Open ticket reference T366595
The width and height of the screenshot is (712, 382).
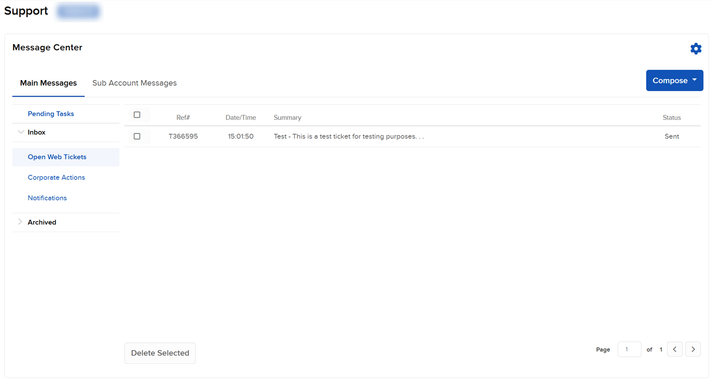click(x=183, y=136)
